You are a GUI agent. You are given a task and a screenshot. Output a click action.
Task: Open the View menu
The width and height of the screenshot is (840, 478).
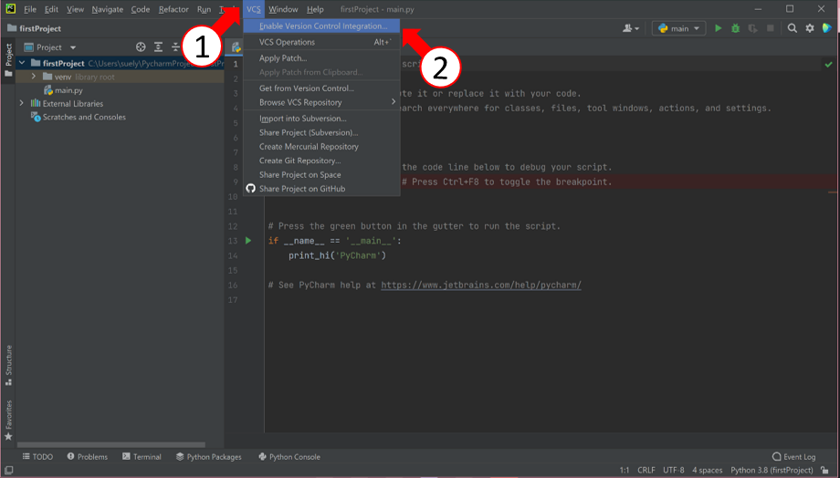click(x=75, y=9)
